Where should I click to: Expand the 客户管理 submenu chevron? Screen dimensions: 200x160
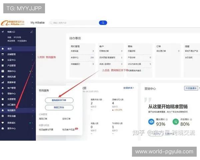click(32, 88)
